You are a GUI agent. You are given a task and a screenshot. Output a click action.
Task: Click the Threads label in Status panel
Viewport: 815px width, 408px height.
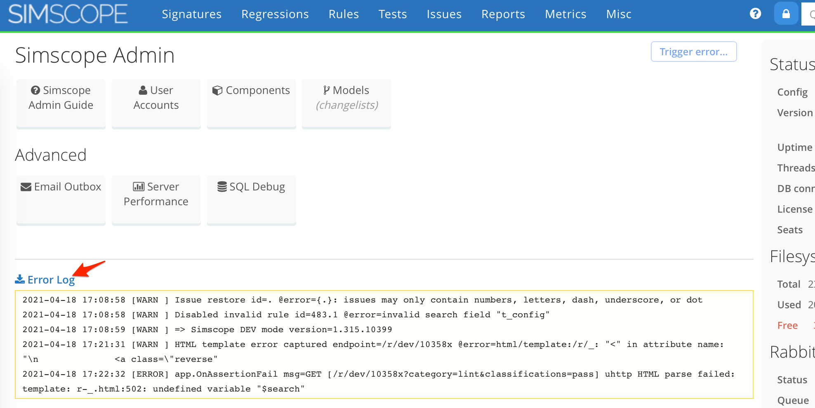tap(796, 168)
